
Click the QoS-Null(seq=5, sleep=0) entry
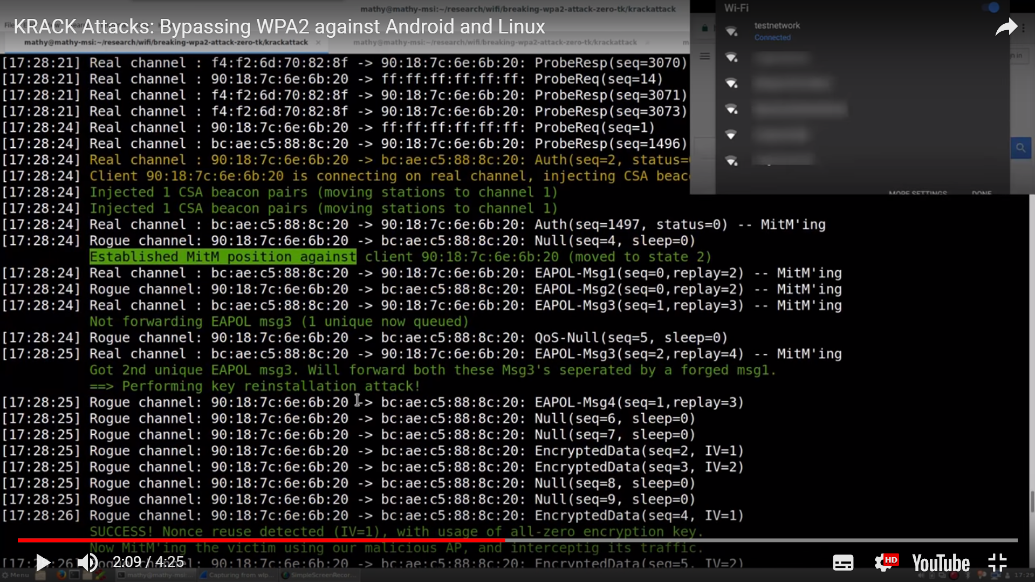click(x=631, y=338)
